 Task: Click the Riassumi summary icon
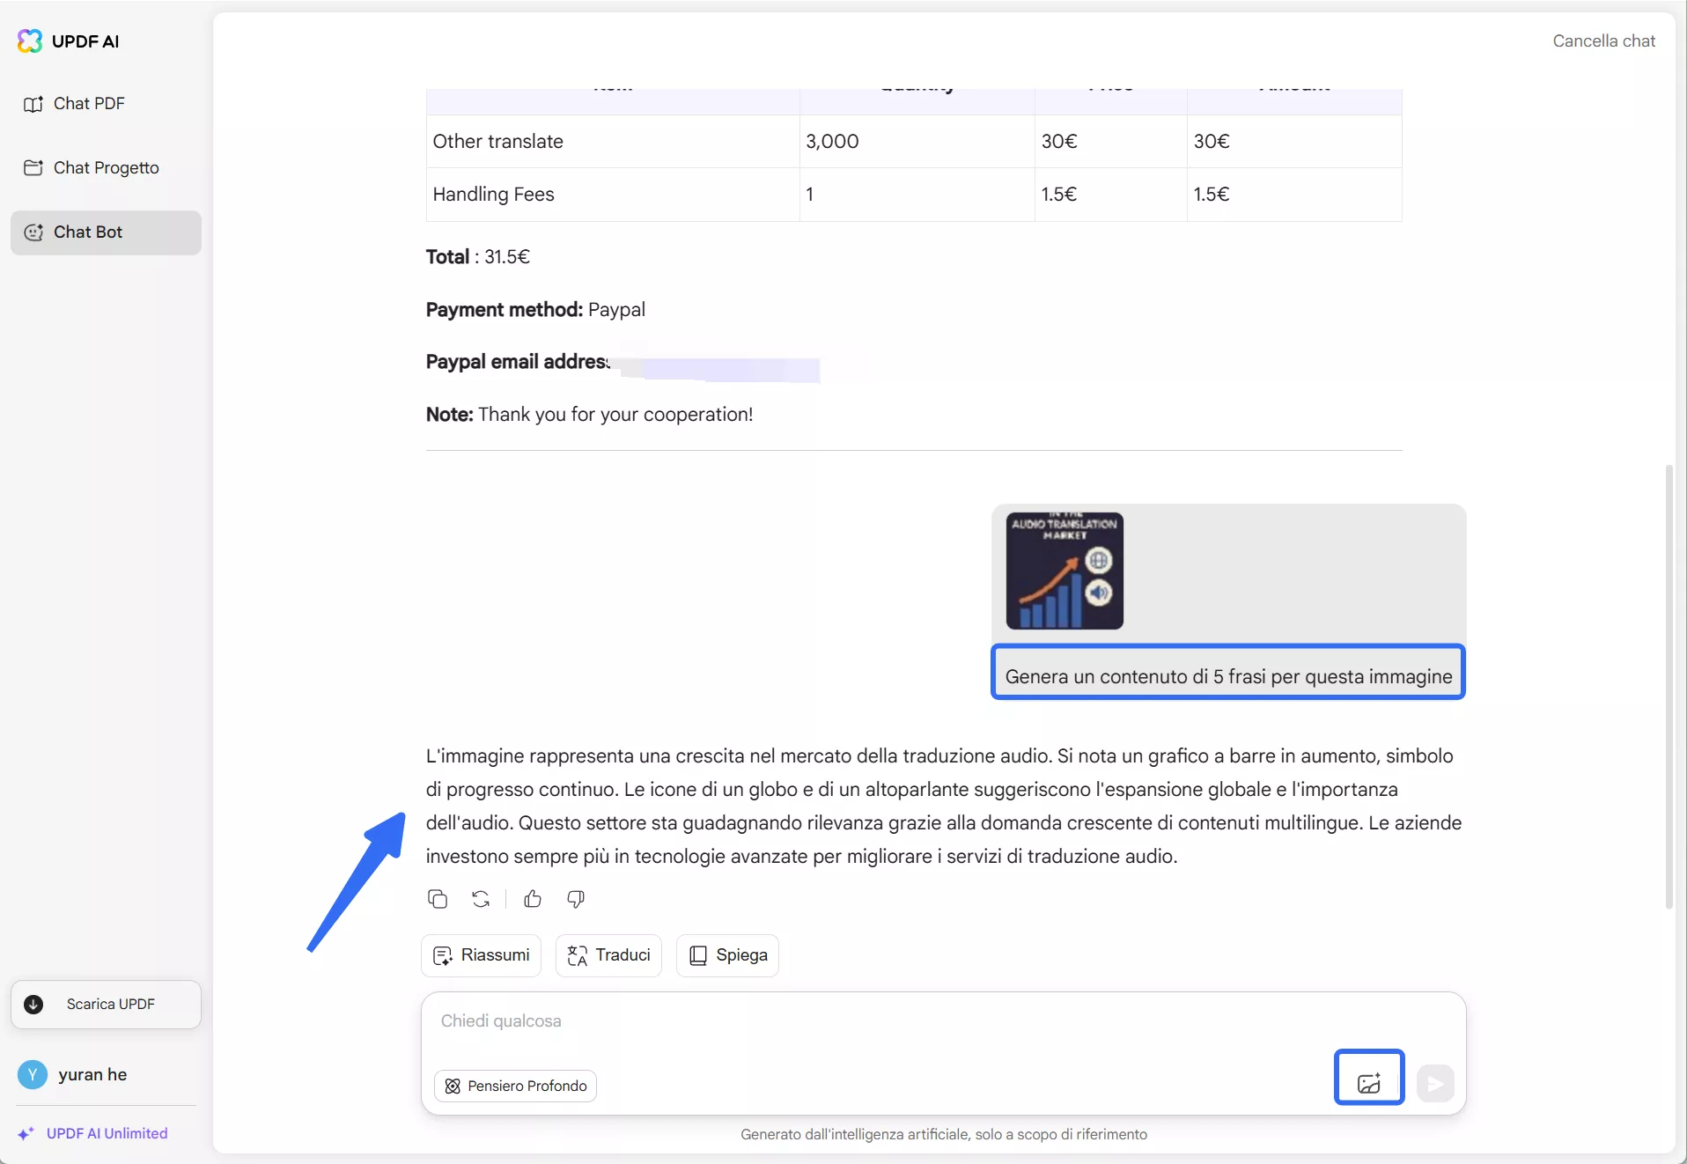443,956
